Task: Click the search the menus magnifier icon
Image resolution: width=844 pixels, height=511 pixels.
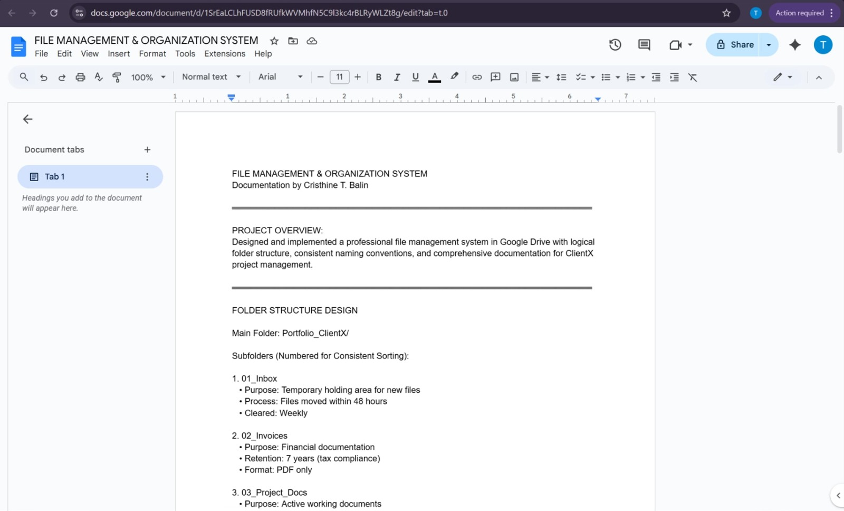Action: tap(24, 77)
